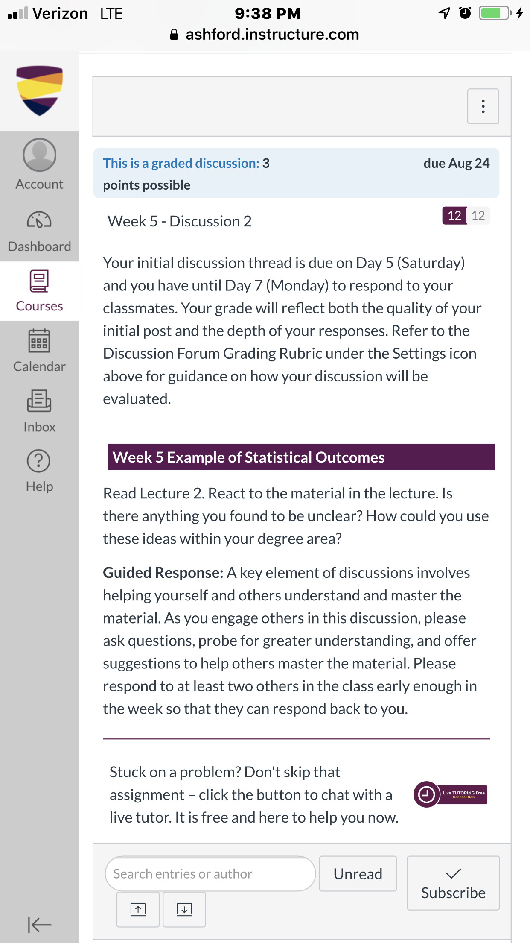Focus the Search entries or author field

(210, 873)
